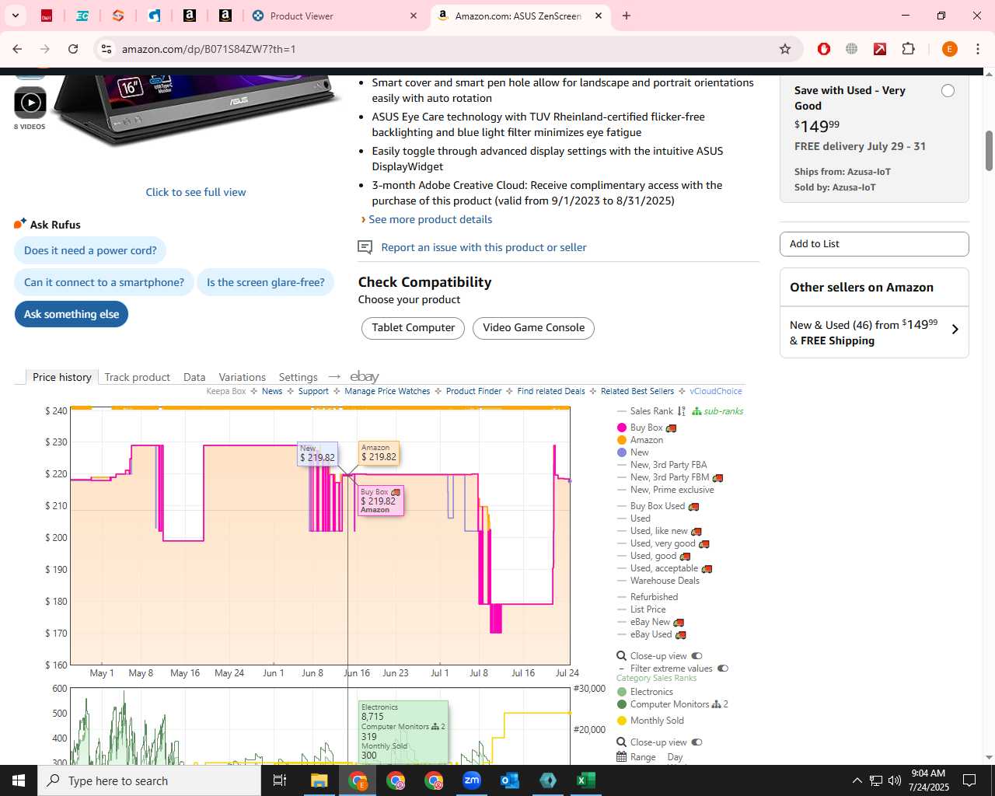The height and width of the screenshot is (796, 995).
Task: Open Excel from the taskbar
Action: click(586, 780)
